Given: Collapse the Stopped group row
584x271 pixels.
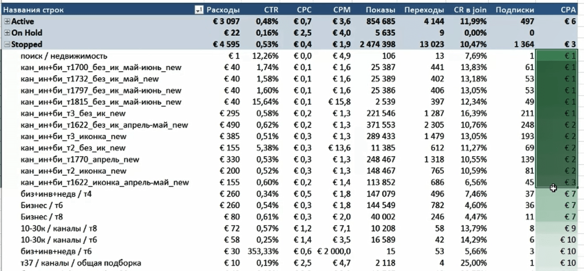Looking at the screenshot, I should pos(7,44).
